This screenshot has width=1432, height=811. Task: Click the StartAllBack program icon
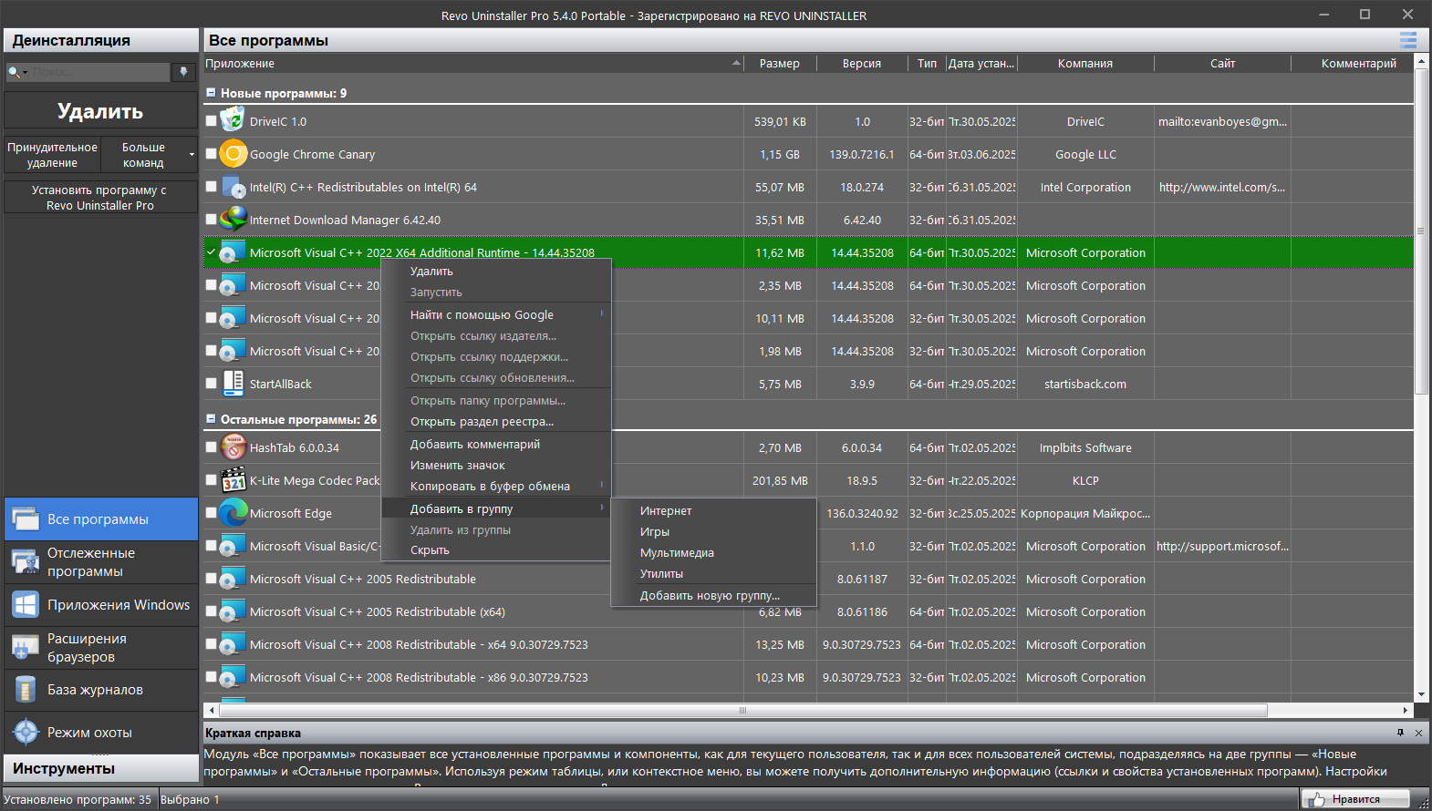[x=233, y=384]
